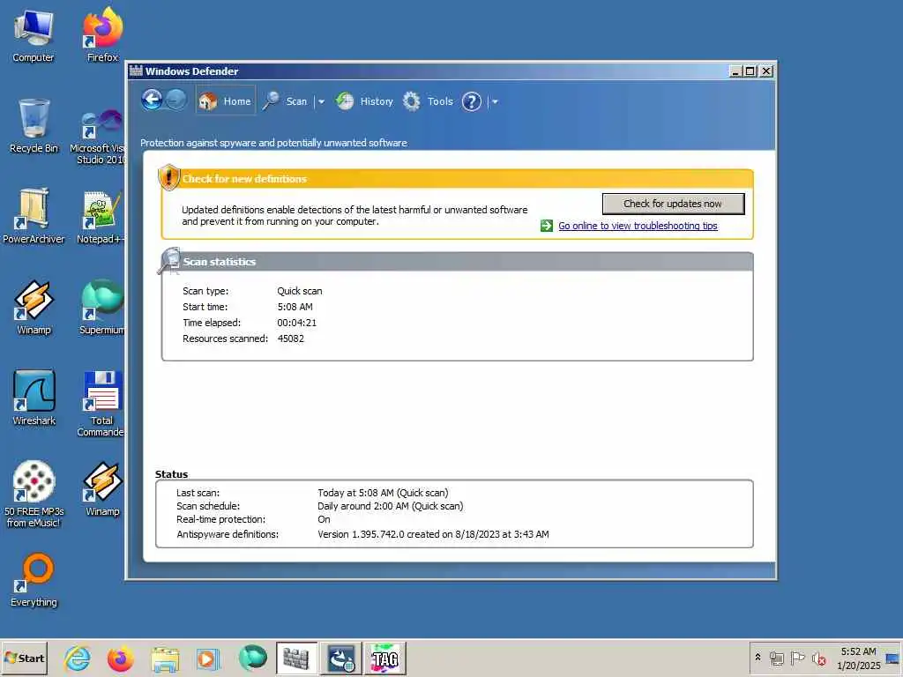Viewport: 903px width, 677px height.
Task: Minimize the Windows Defender window
Action: 735,71
